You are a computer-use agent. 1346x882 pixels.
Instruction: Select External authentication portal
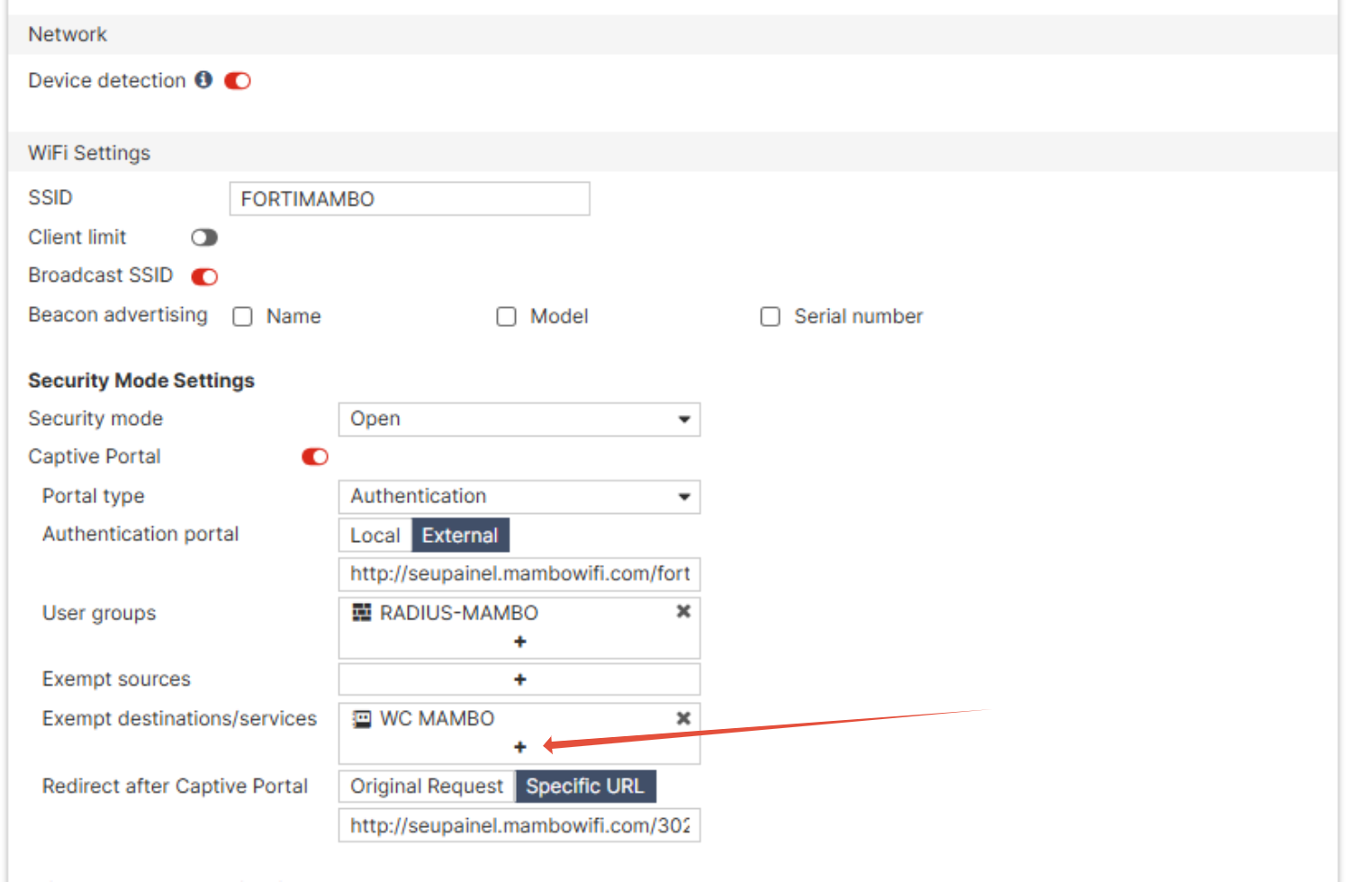click(x=460, y=535)
